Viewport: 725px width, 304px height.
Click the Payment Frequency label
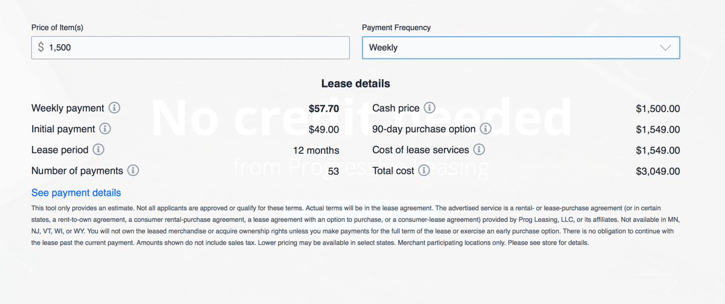[396, 28]
